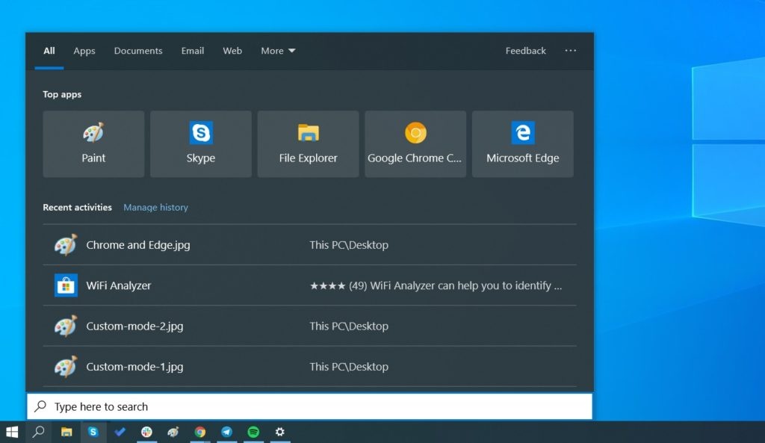Select the Email search filter
Screen dimensions: 765x443
pyautogui.click(x=192, y=51)
